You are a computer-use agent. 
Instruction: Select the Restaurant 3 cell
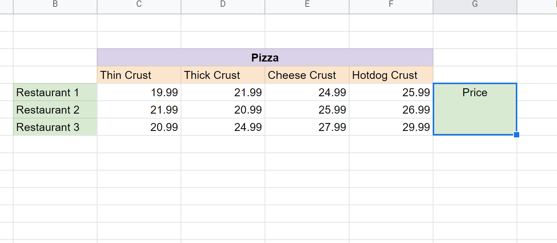point(55,127)
